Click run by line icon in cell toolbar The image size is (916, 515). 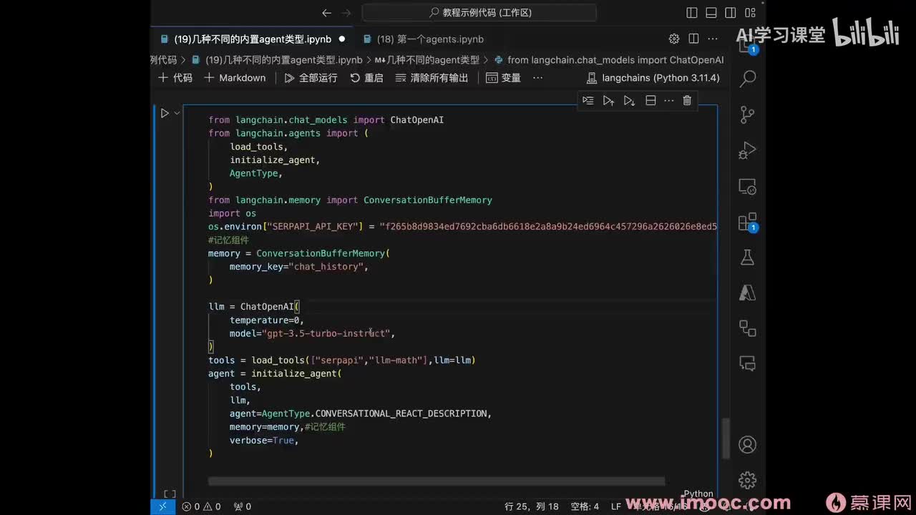tap(588, 101)
